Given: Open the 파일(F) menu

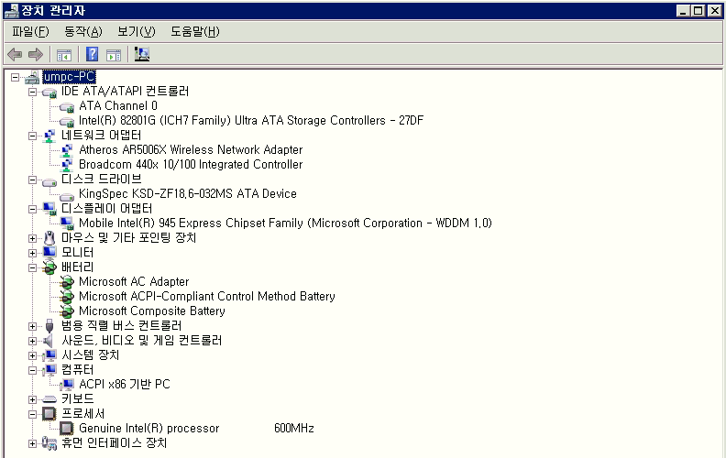Looking at the screenshot, I should click(x=30, y=31).
